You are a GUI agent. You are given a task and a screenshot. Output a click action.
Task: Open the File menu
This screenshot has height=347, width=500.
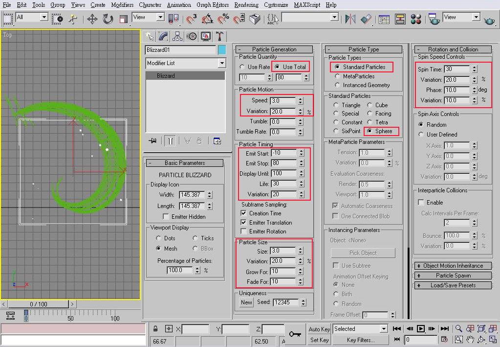[x=7, y=5]
